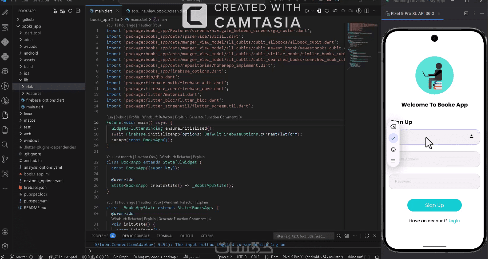Expand the Features folder
The image size is (488, 259).
(34, 93)
